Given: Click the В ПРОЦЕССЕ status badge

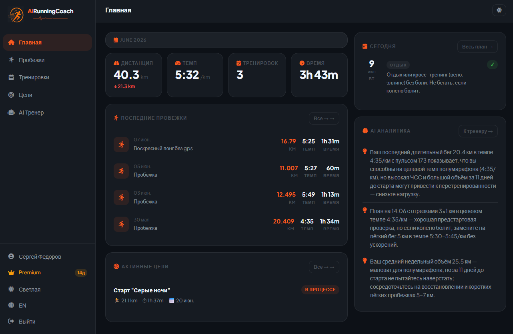Looking at the screenshot, I should coord(320,290).
